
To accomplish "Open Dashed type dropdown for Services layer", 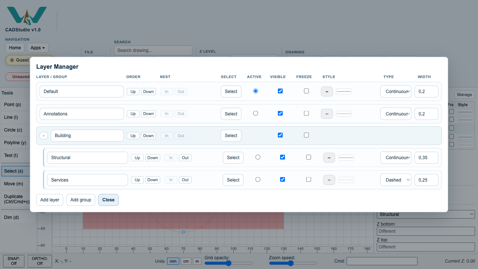I will point(396,180).
